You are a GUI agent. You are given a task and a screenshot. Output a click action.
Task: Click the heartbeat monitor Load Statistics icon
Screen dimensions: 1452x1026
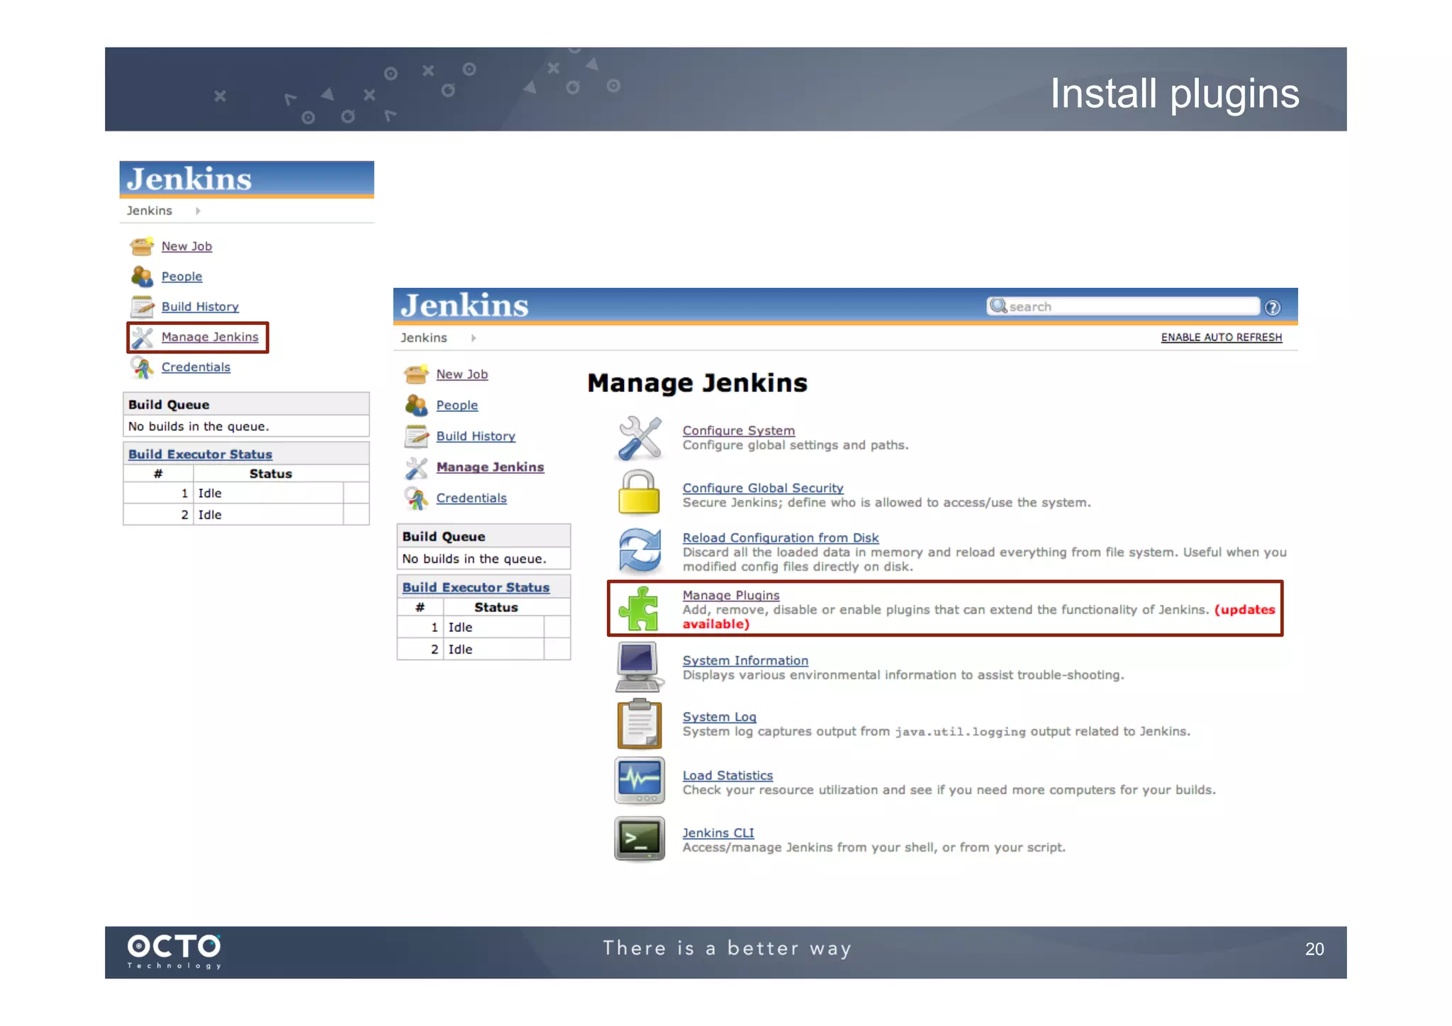[x=640, y=781]
